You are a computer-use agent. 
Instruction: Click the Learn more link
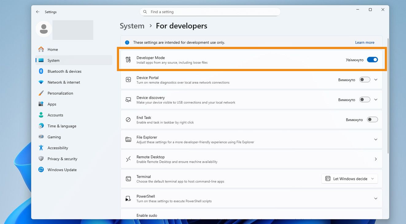point(365,43)
